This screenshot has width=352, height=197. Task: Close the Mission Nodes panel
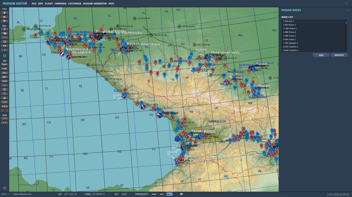pos(348,10)
